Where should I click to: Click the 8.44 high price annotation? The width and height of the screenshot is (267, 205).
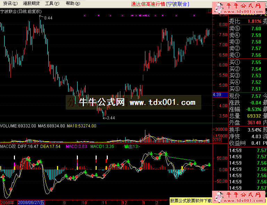pos(48,18)
